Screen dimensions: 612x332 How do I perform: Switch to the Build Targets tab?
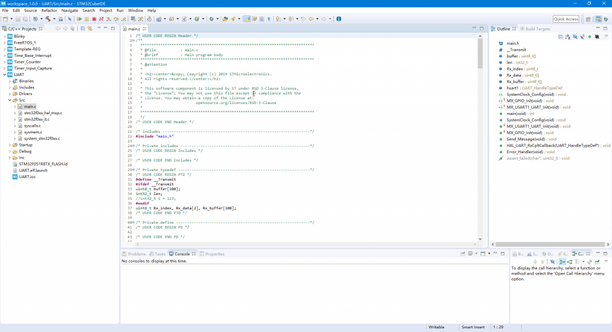[x=535, y=29]
